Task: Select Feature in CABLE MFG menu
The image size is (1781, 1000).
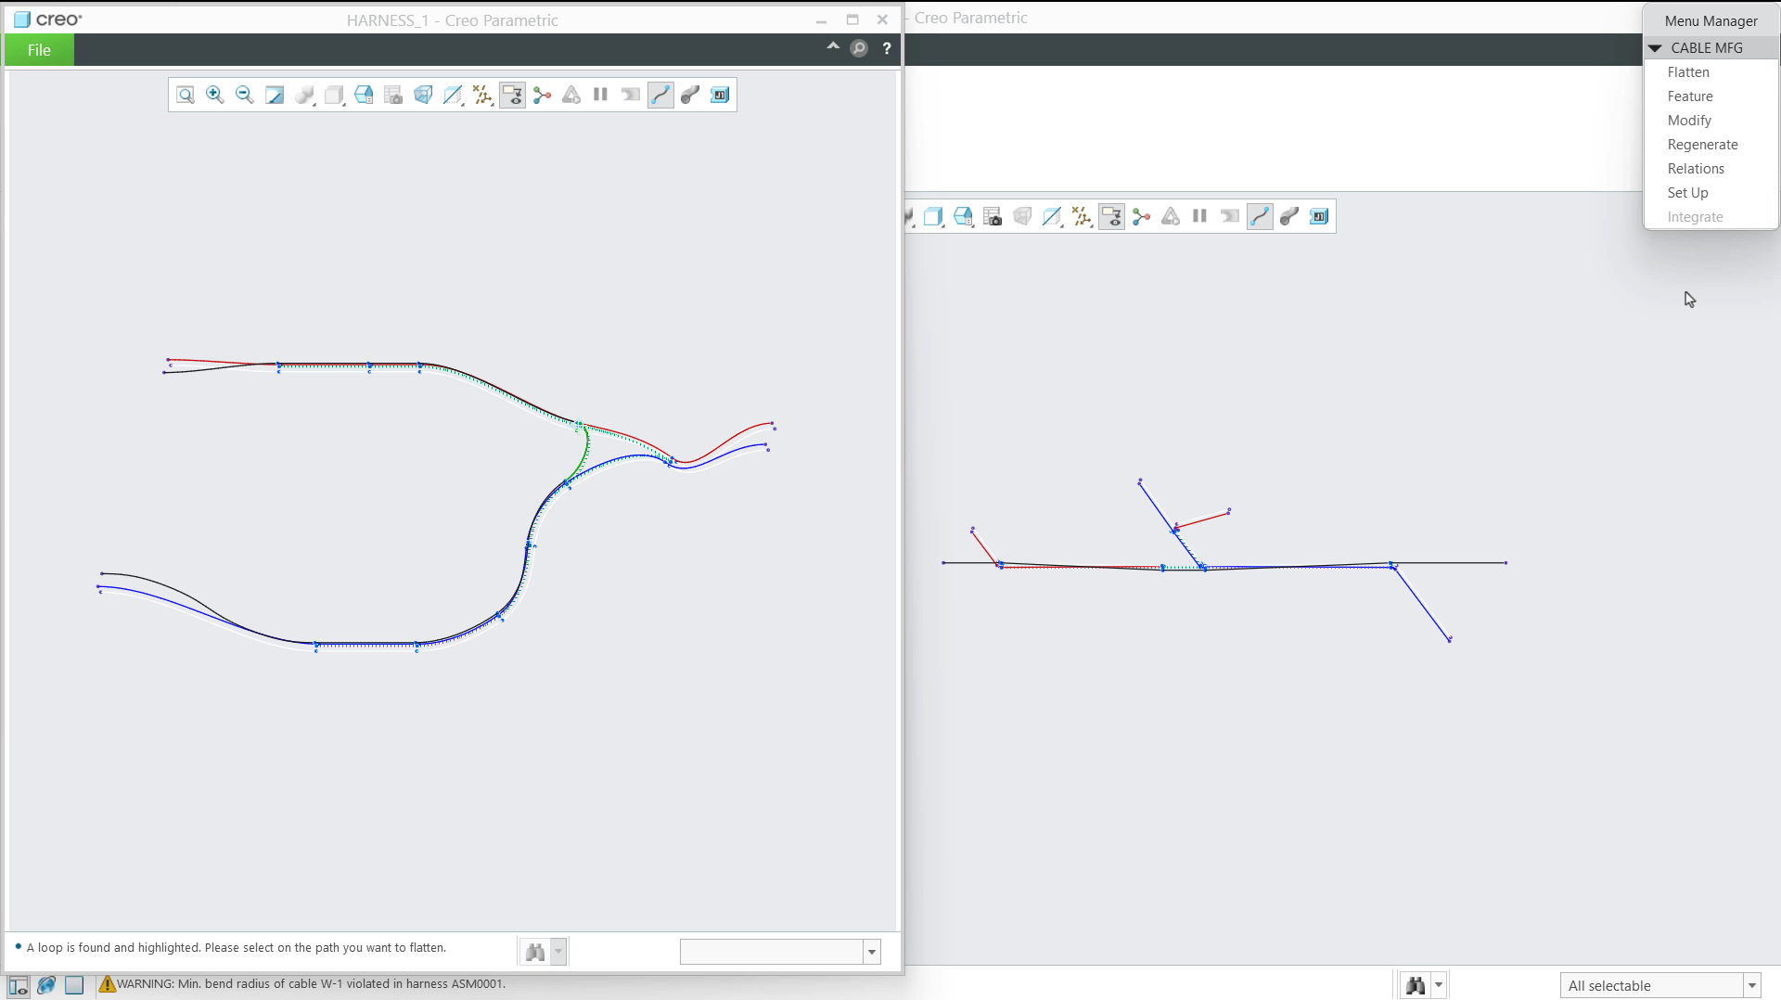Action: pyautogui.click(x=1690, y=96)
